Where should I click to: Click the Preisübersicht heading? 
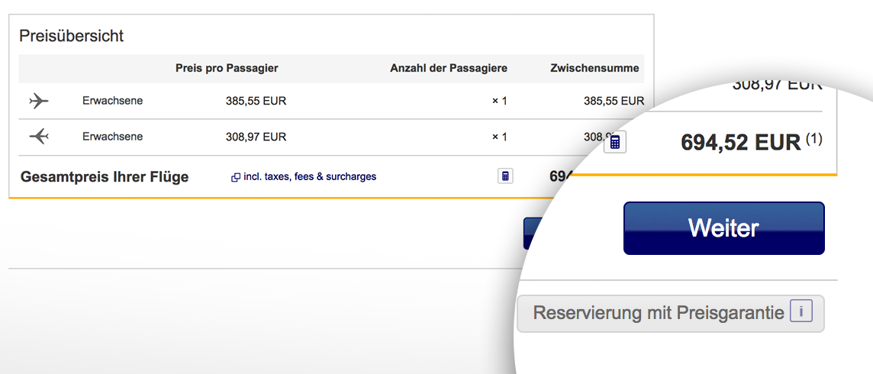(x=71, y=36)
